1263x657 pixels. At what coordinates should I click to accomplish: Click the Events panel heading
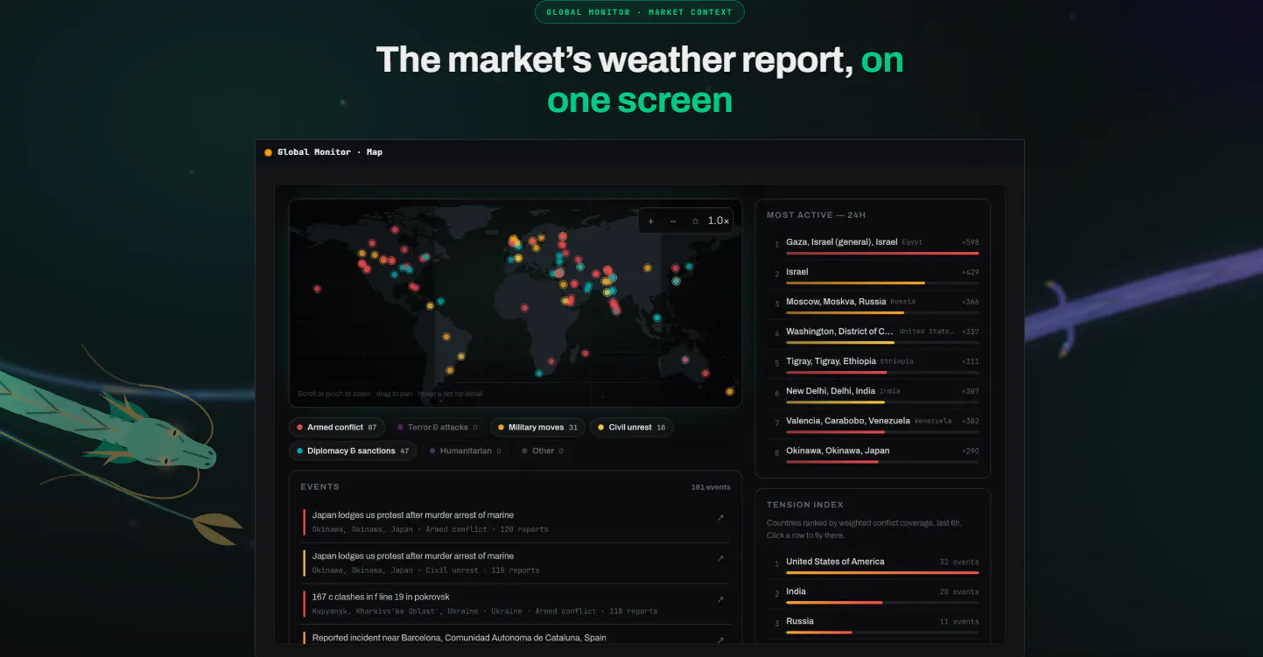(319, 487)
